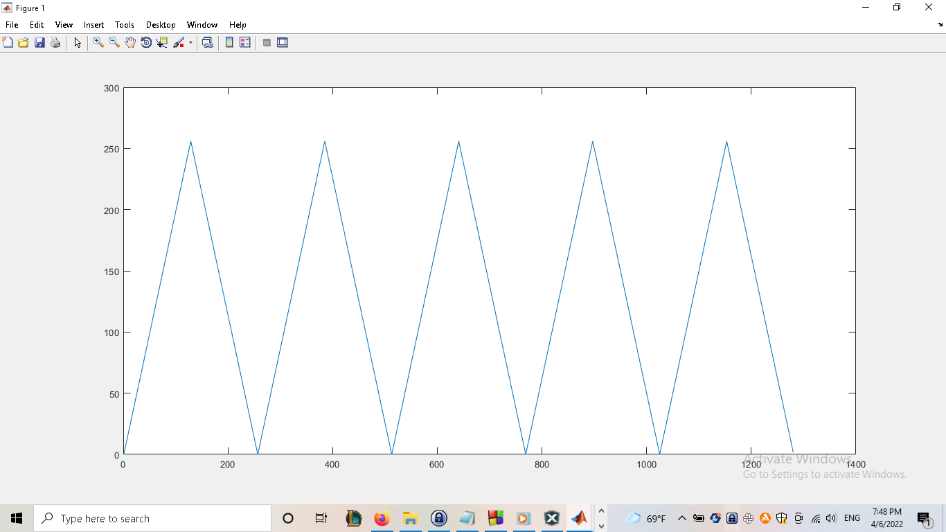Create a new figure with toolbar icon
The height and width of the screenshot is (532, 946).
pos(8,42)
